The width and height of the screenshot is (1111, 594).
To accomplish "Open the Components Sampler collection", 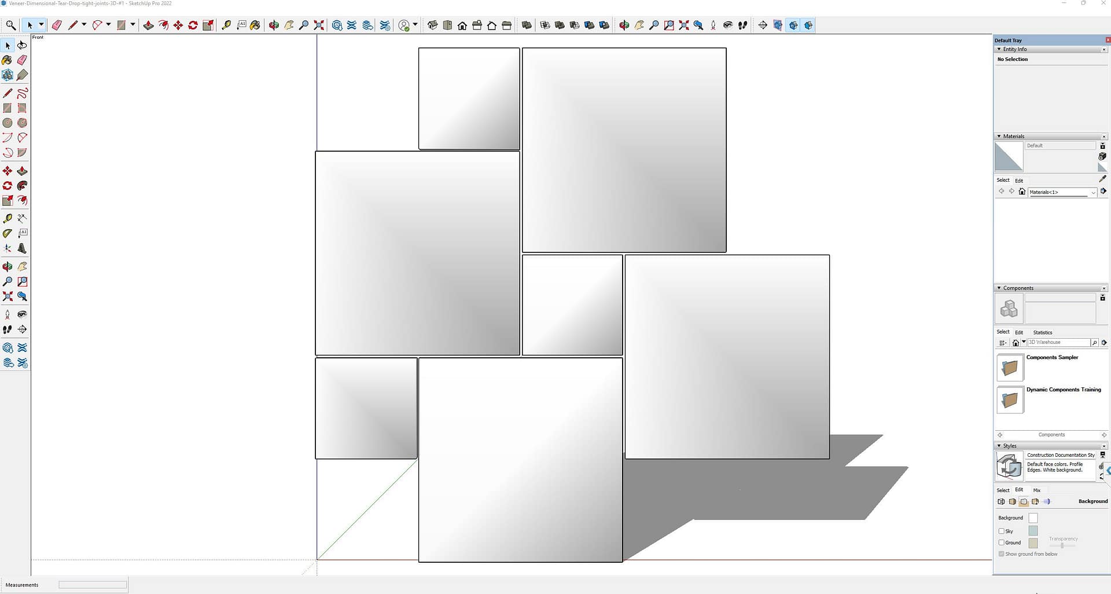I will (1010, 367).
